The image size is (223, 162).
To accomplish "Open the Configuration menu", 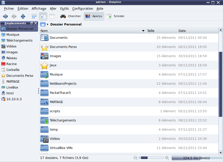I will point(83,9).
